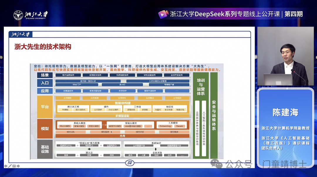Click the 工作流 box heading
This screenshot has width=317, height=177.
(x=137, y=107)
